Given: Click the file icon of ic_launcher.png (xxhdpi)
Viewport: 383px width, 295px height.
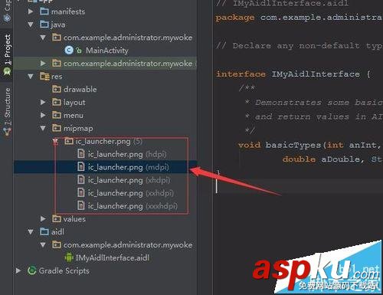Looking at the screenshot, I should [81, 192].
